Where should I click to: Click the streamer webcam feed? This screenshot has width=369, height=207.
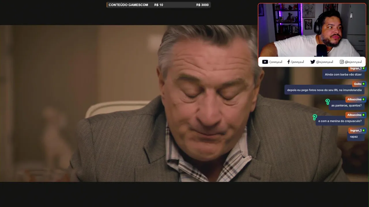(x=312, y=30)
